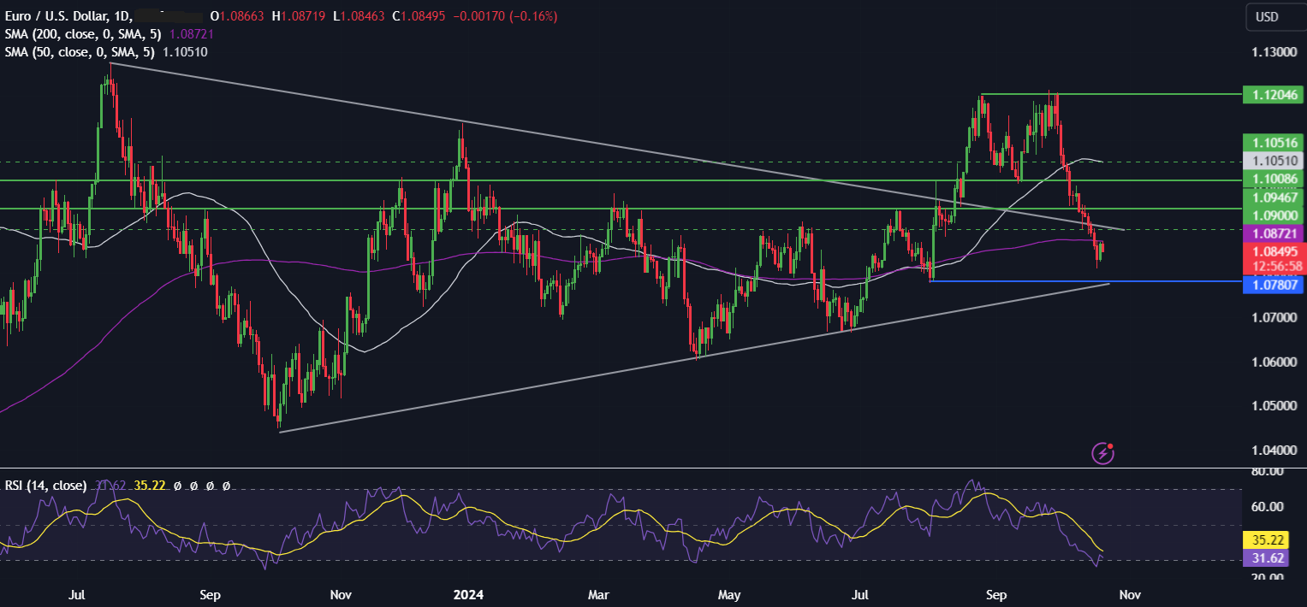Image resolution: width=1307 pixels, height=607 pixels.
Task: Click the blue 1.07807 price label
Action: tap(1271, 286)
